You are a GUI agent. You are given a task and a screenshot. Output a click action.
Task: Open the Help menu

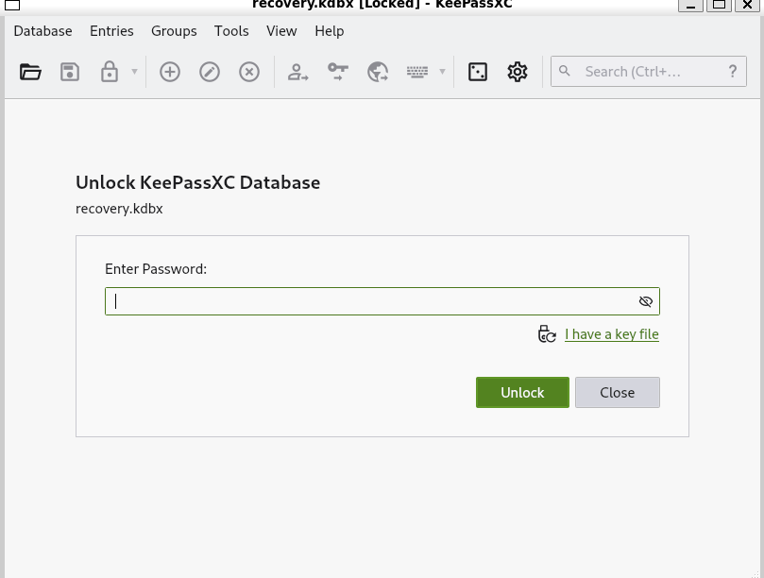[330, 31]
